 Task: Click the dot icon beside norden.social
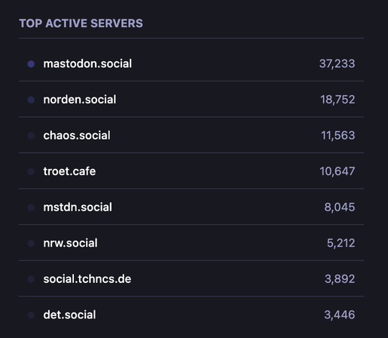(31, 100)
